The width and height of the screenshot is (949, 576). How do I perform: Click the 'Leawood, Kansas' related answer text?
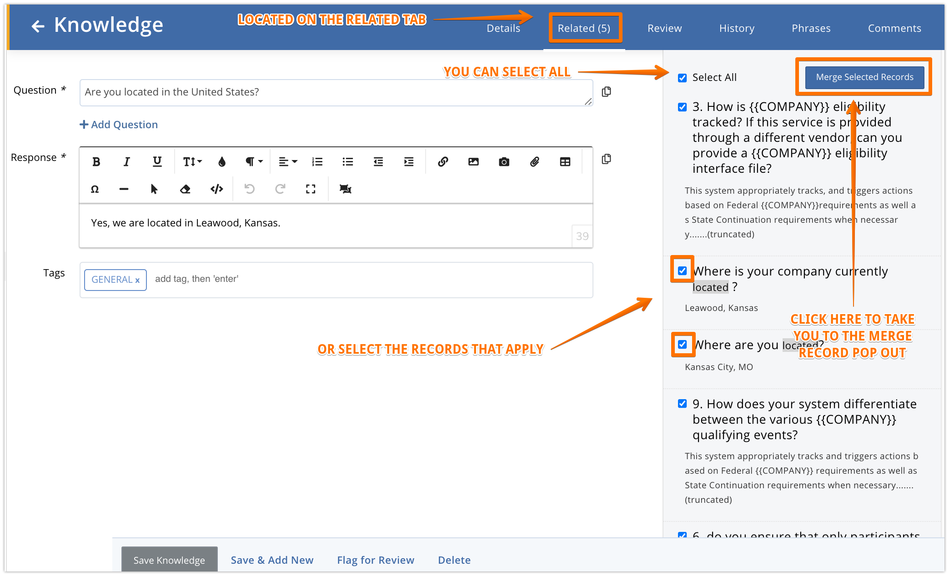[x=721, y=308]
